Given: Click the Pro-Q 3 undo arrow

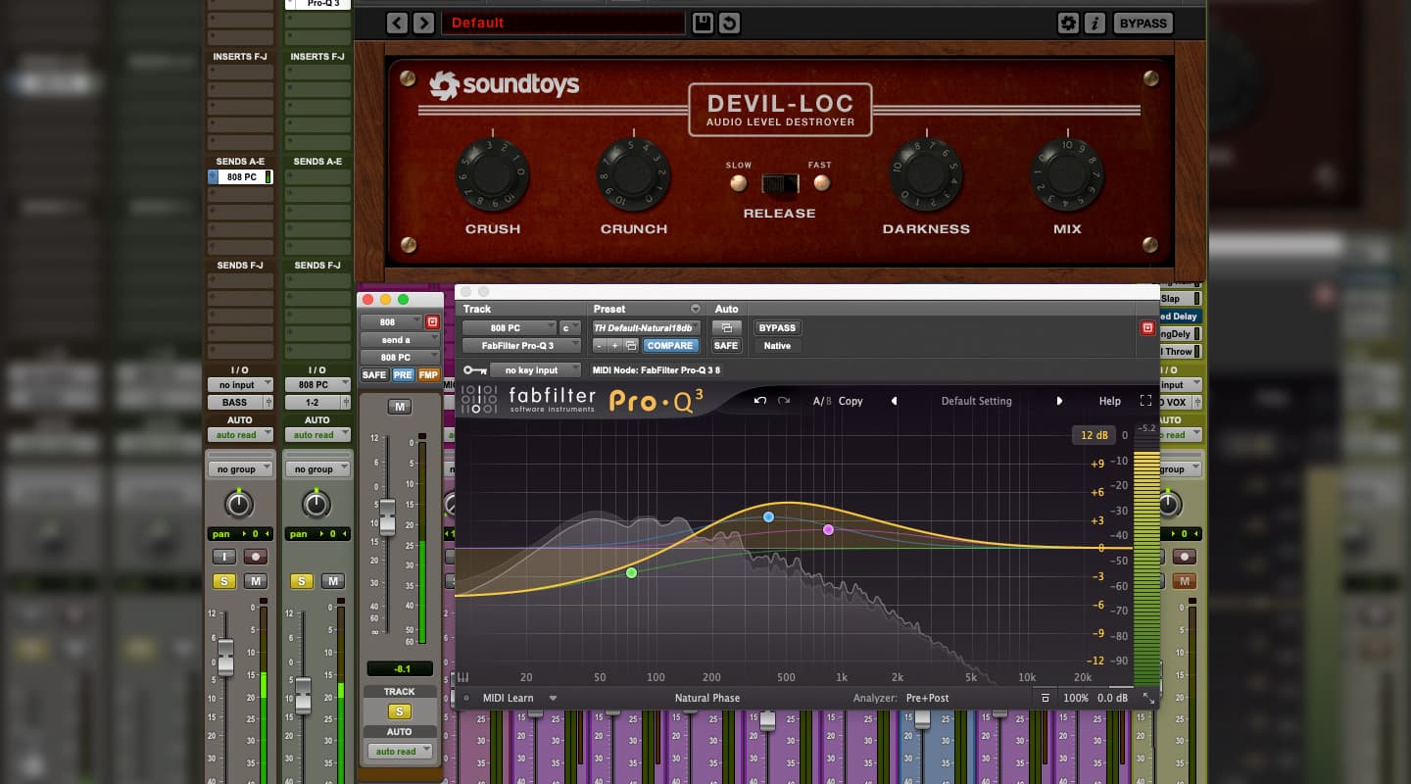Looking at the screenshot, I should [x=759, y=401].
